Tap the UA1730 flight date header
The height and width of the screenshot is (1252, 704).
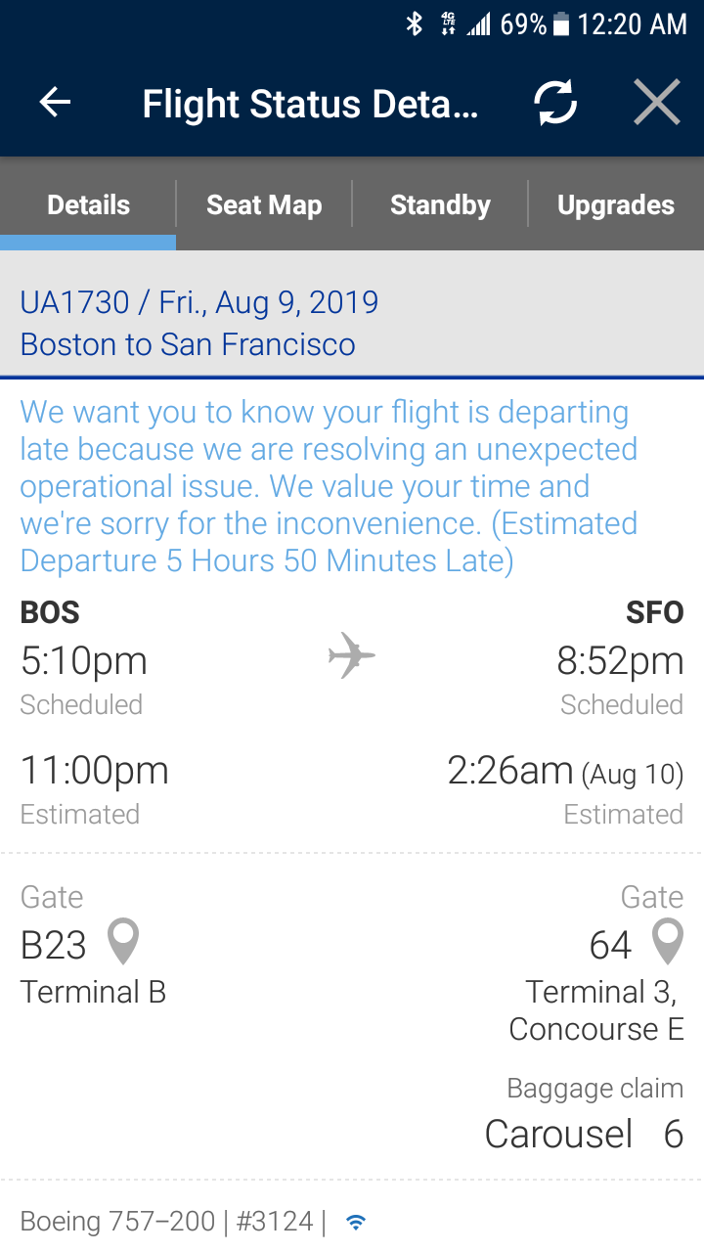click(x=199, y=302)
